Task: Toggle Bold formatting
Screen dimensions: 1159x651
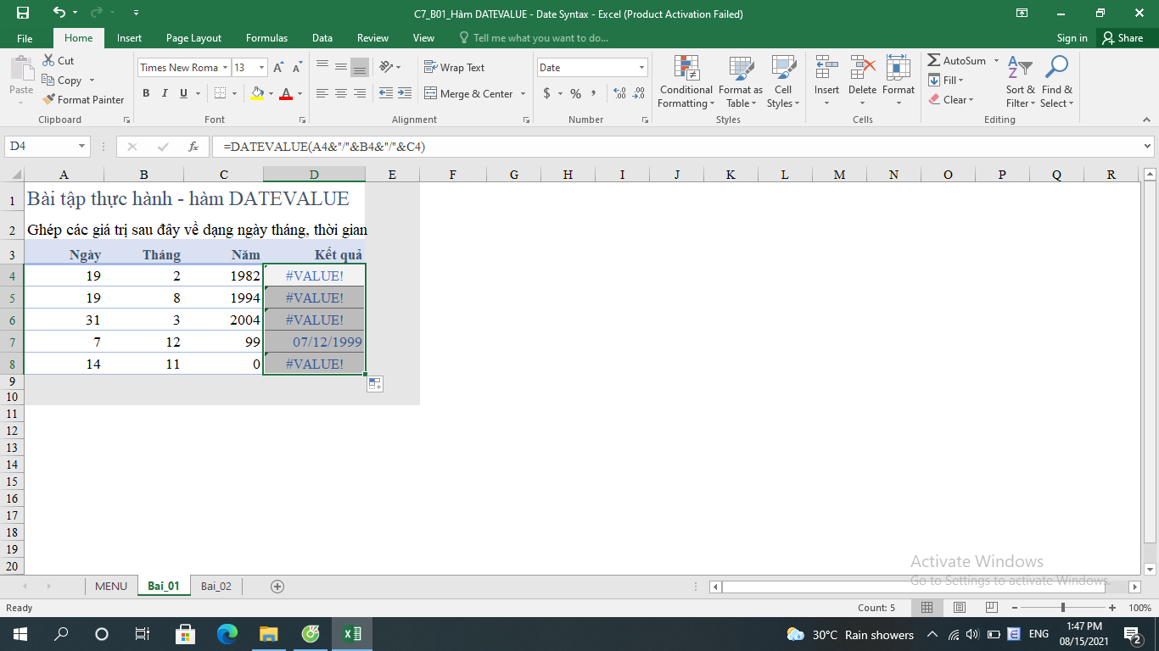Action: coord(146,94)
